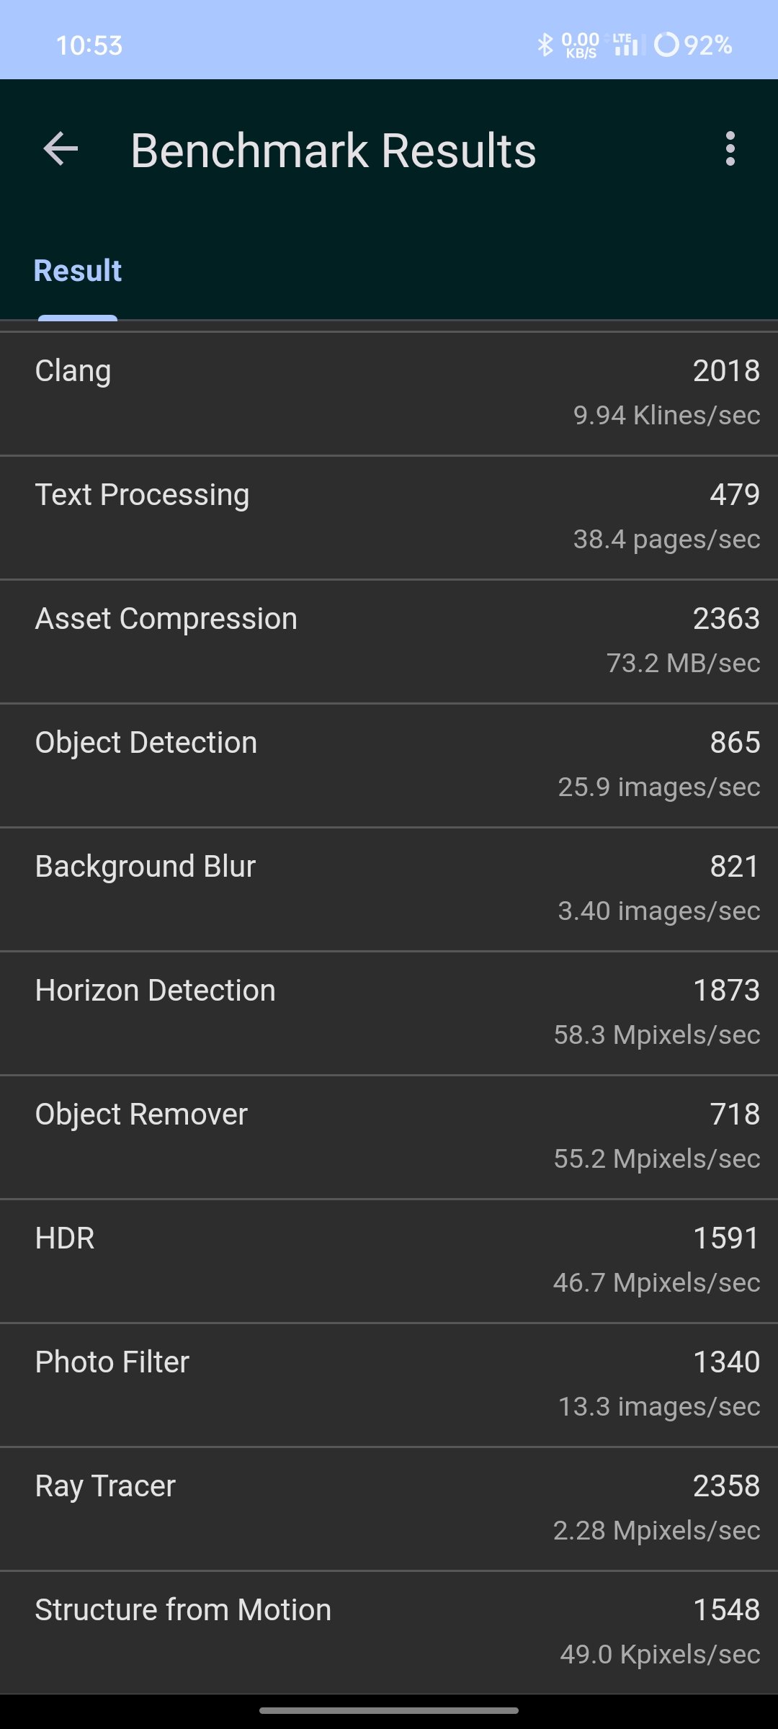
Task: Select the Ray Tracer result
Action: (x=389, y=1509)
